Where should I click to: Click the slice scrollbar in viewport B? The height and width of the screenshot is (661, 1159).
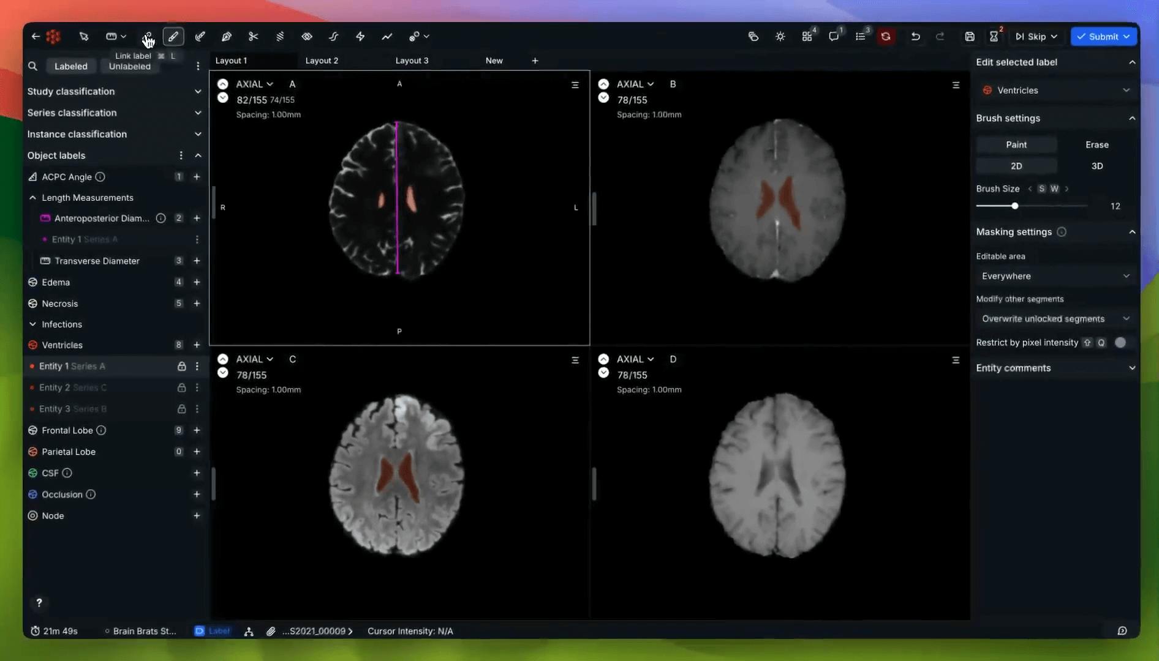(x=594, y=208)
